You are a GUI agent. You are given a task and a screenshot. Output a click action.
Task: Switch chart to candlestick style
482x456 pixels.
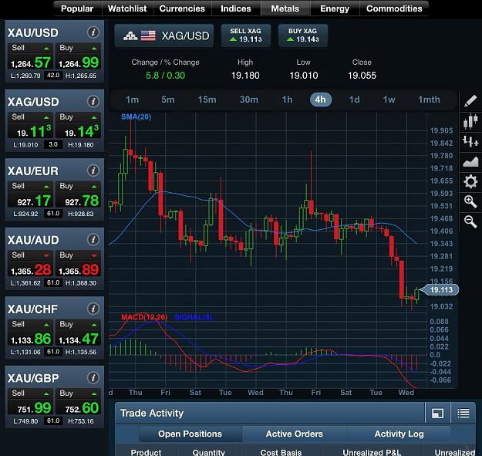pos(470,121)
